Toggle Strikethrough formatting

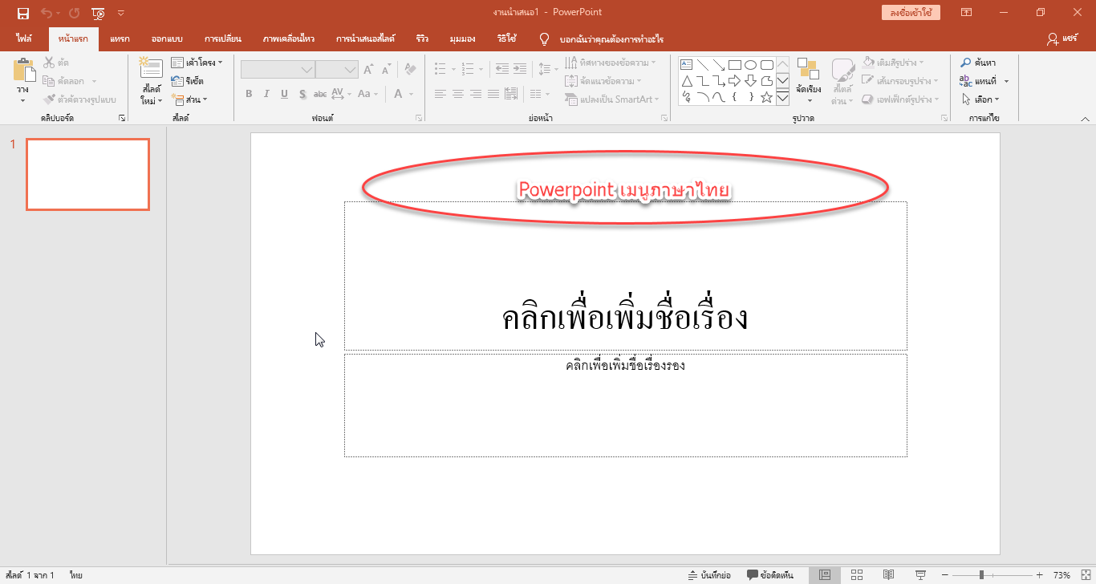pyautogui.click(x=319, y=94)
